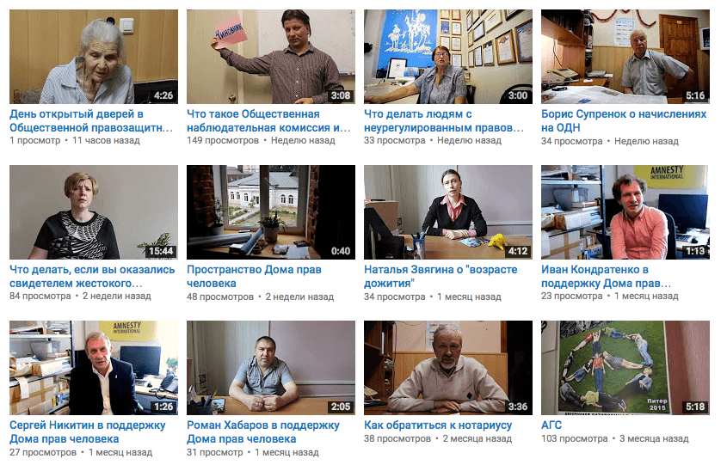Open video thumbnail with 4:26 duration

(94, 57)
